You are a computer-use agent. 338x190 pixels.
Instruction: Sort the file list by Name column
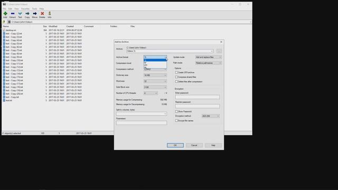click(6, 26)
